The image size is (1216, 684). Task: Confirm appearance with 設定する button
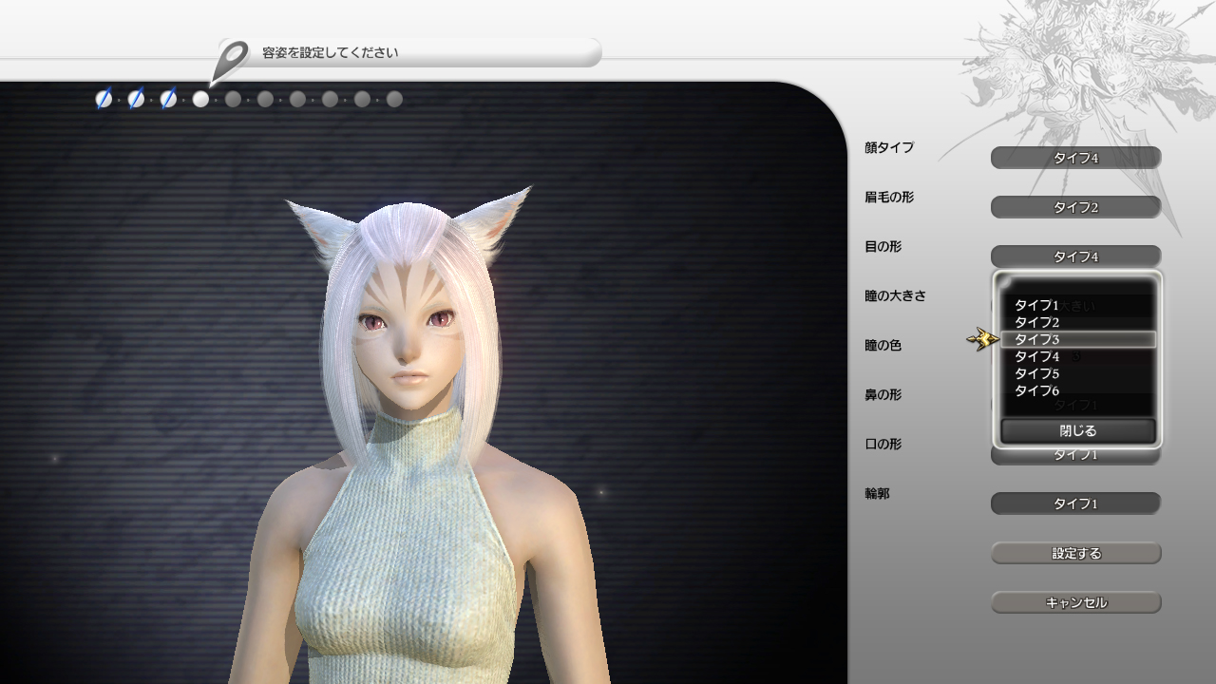click(1075, 553)
